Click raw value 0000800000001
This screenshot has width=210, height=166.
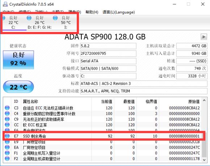point(184,136)
